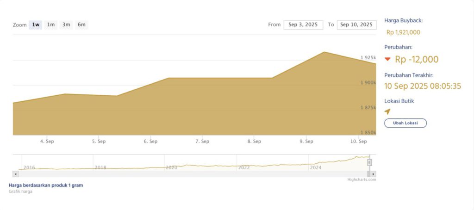Set chart zoom to 3m

pos(66,25)
